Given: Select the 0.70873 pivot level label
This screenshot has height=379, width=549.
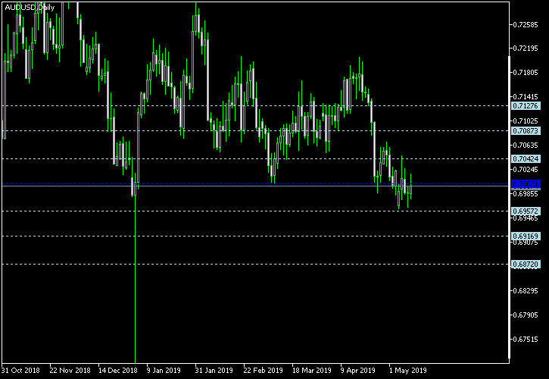Looking at the screenshot, I should (x=526, y=131).
